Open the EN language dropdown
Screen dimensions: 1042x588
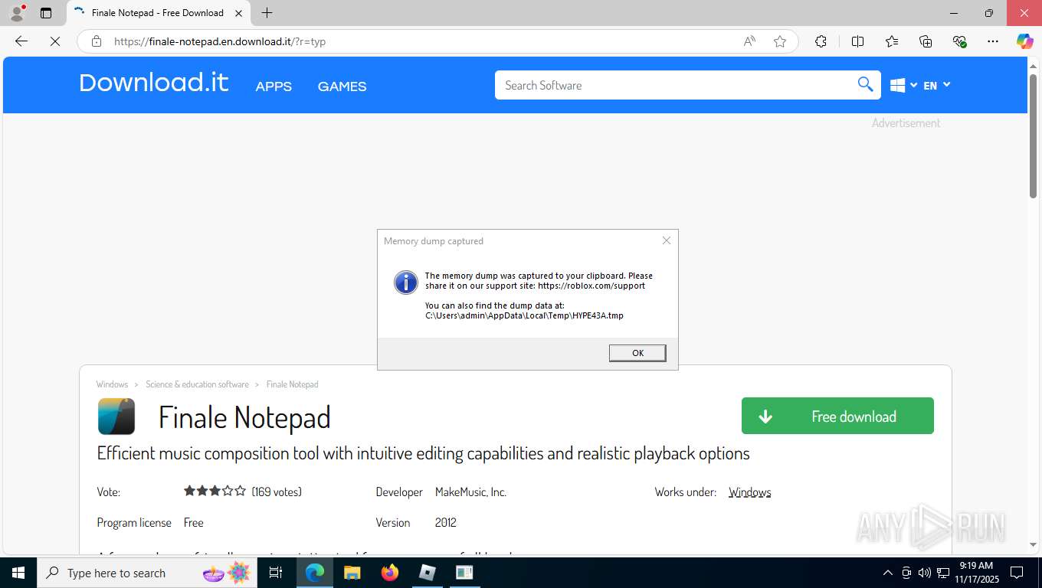tap(936, 86)
